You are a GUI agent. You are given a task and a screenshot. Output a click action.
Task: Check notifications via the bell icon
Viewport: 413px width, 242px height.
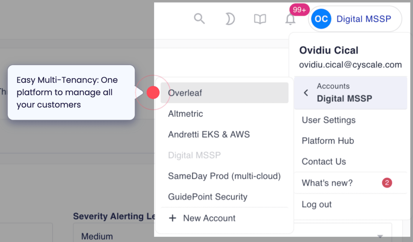point(290,19)
